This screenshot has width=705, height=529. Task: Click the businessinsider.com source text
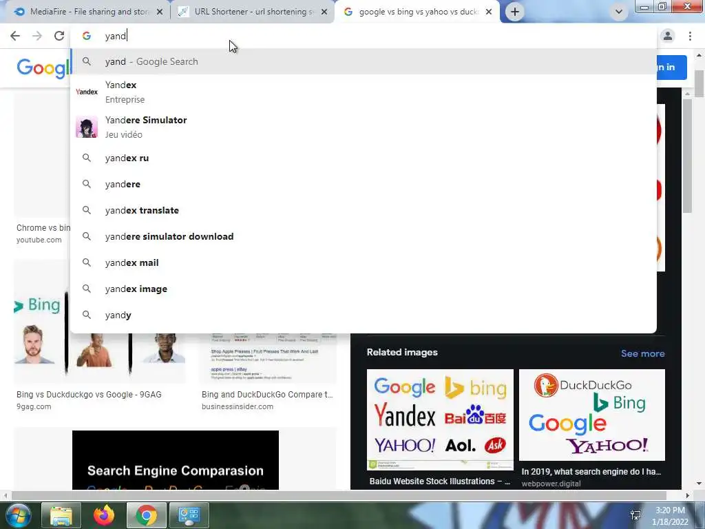pyautogui.click(x=237, y=406)
